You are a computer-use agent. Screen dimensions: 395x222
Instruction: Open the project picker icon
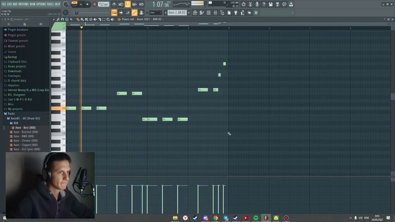point(229,13)
